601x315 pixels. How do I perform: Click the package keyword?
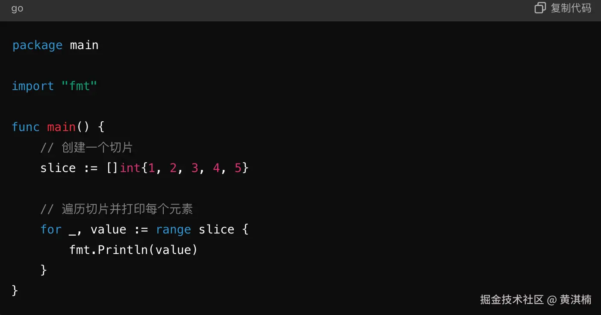(x=37, y=45)
